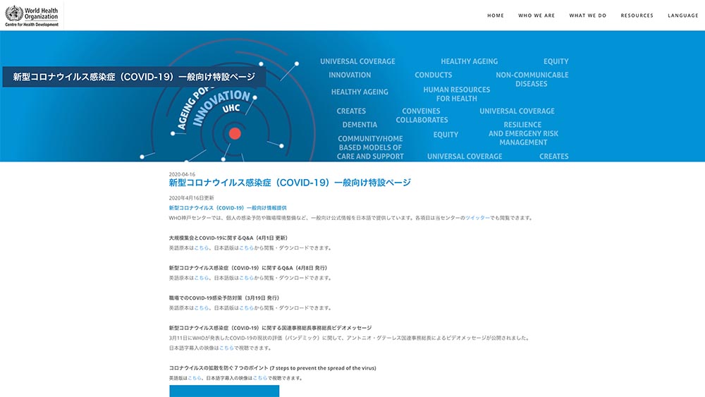Open Japanese version of workplace prevention guide
This screenshot has height=397, width=705.
[247, 308]
